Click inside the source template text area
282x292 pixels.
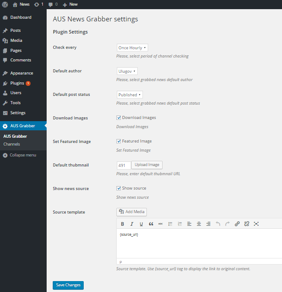(x=199, y=243)
